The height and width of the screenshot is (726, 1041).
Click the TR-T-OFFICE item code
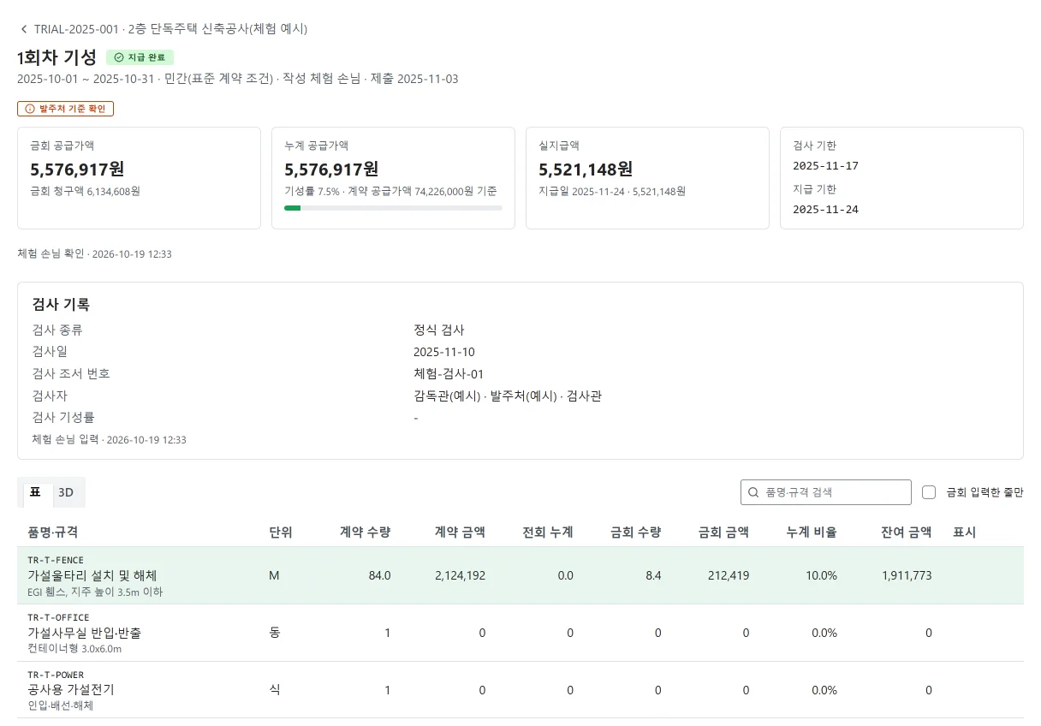click(58, 617)
